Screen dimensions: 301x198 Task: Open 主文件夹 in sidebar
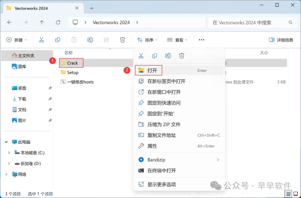[x=27, y=56]
